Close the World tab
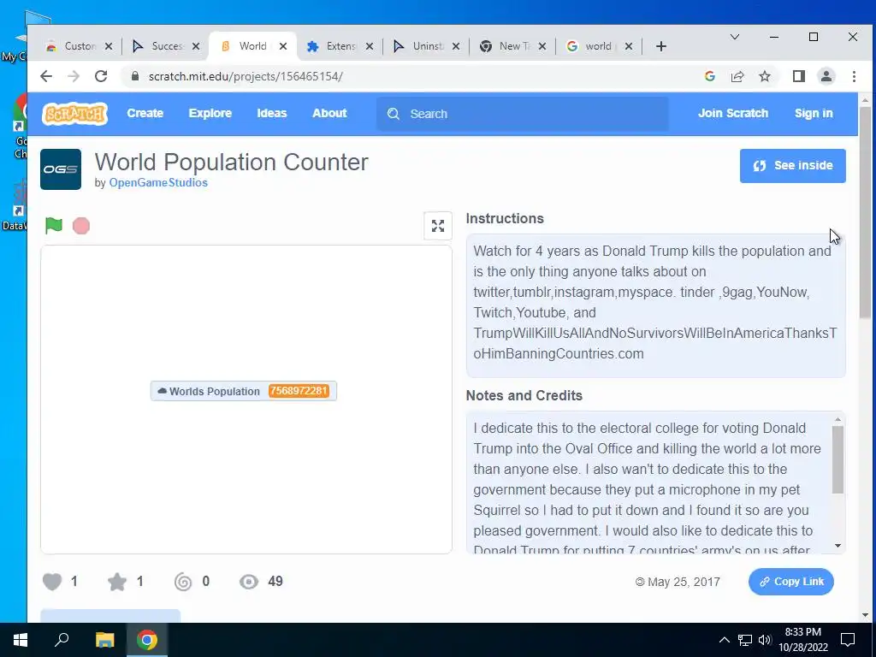 [283, 46]
